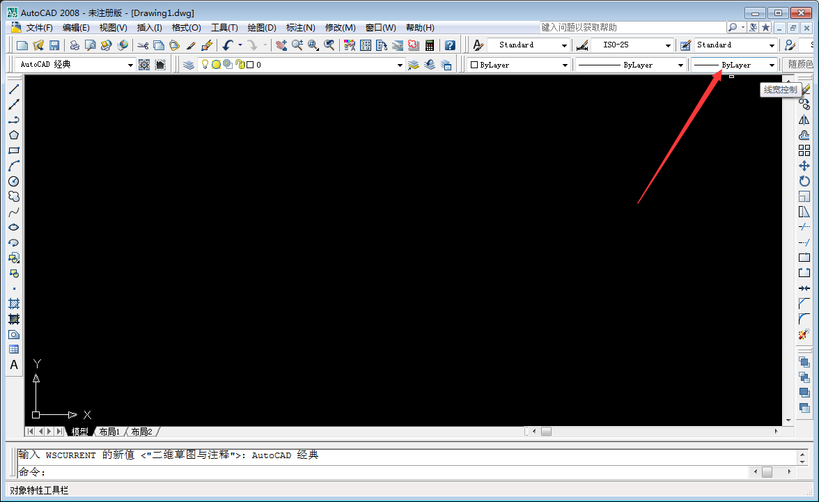Click the layer lock padlock icon
Screen dimensions: 819x502
tap(240, 64)
